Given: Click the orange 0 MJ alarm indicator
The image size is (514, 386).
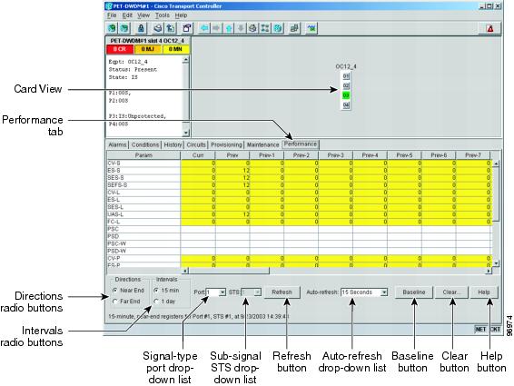Looking at the screenshot, I should (148, 49).
